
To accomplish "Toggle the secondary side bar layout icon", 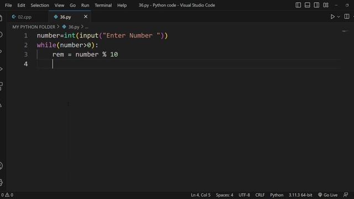I will 316,5.
